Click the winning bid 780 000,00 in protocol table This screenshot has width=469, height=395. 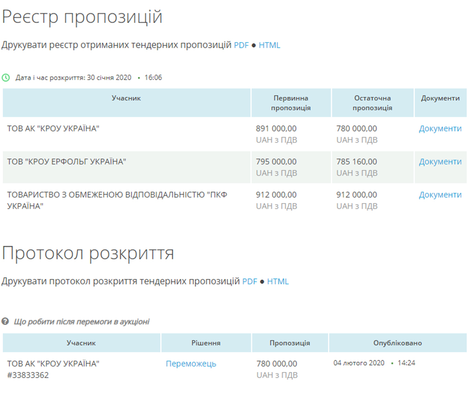277,364
